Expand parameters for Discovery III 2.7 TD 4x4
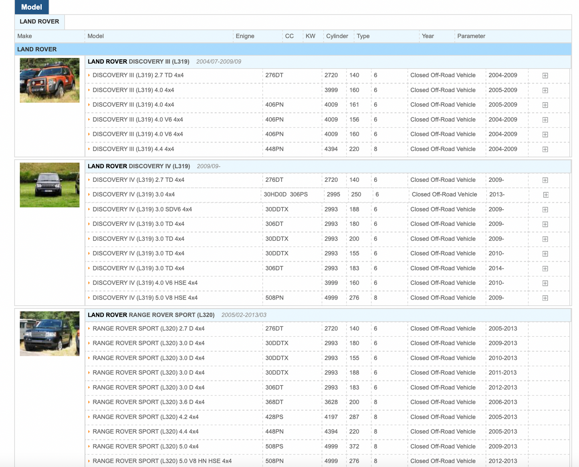579x467 pixels. (545, 76)
